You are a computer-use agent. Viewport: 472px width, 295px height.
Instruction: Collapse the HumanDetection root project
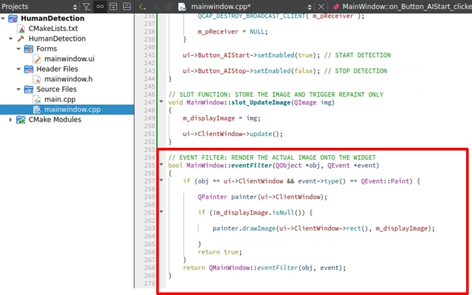3,18
